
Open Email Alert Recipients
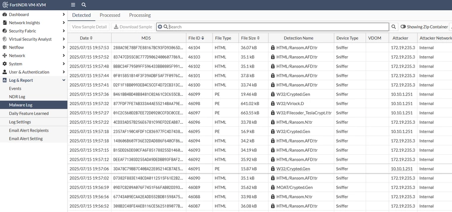tap(34, 130)
